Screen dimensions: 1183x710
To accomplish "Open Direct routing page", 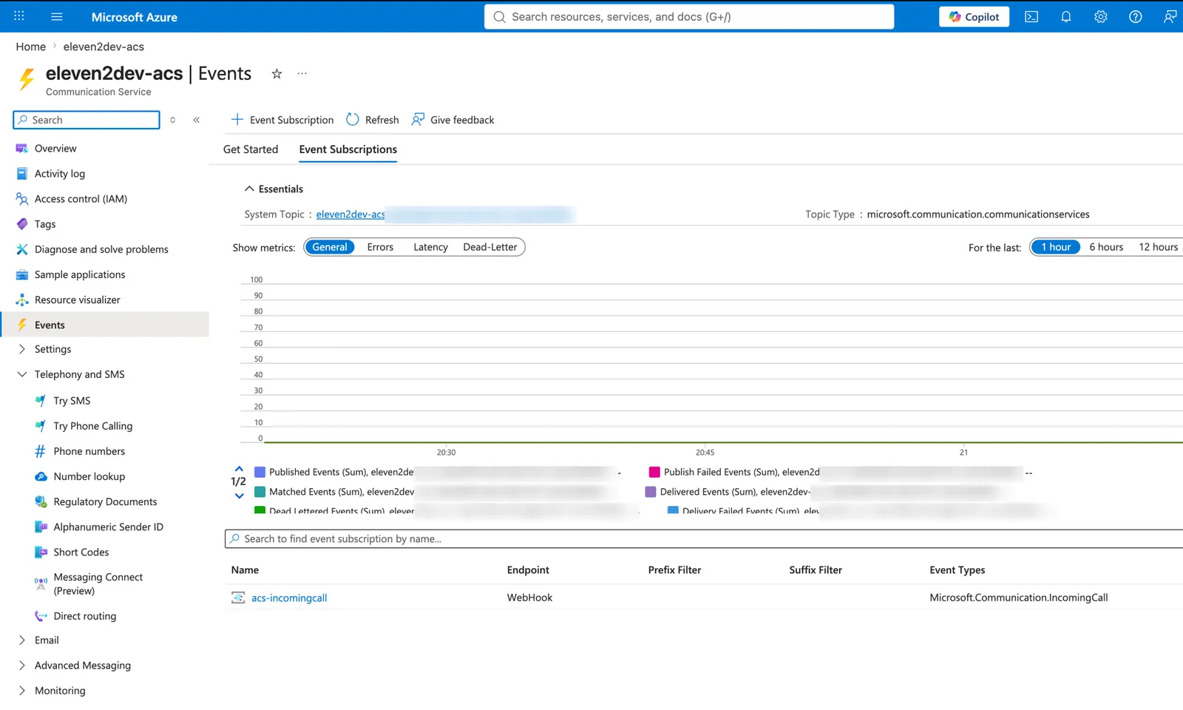I will coord(84,615).
